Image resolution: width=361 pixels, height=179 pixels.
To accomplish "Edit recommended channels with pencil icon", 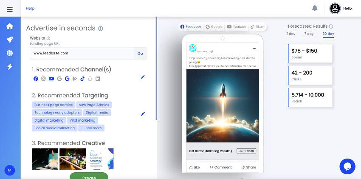I will [143, 77].
